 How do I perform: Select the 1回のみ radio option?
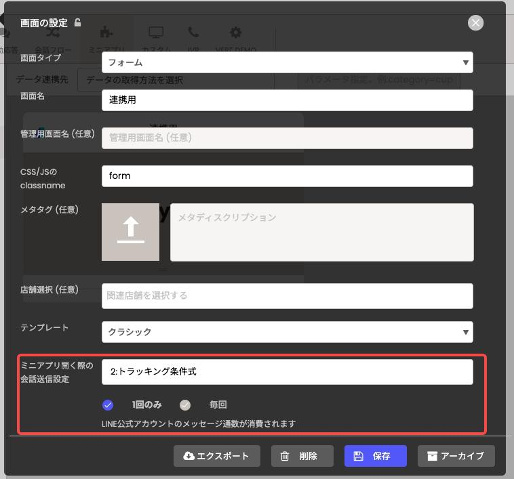pyautogui.click(x=108, y=405)
